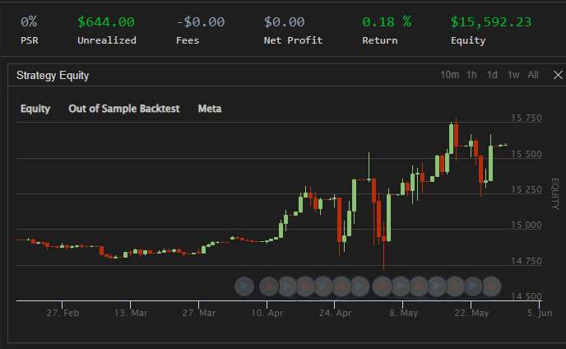The width and height of the screenshot is (566, 349).
Task: Click the 0% PSR value
Action: (x=29, y=22)
